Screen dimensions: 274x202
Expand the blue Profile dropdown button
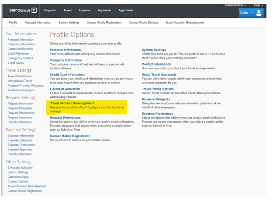[x=246, y=13]
